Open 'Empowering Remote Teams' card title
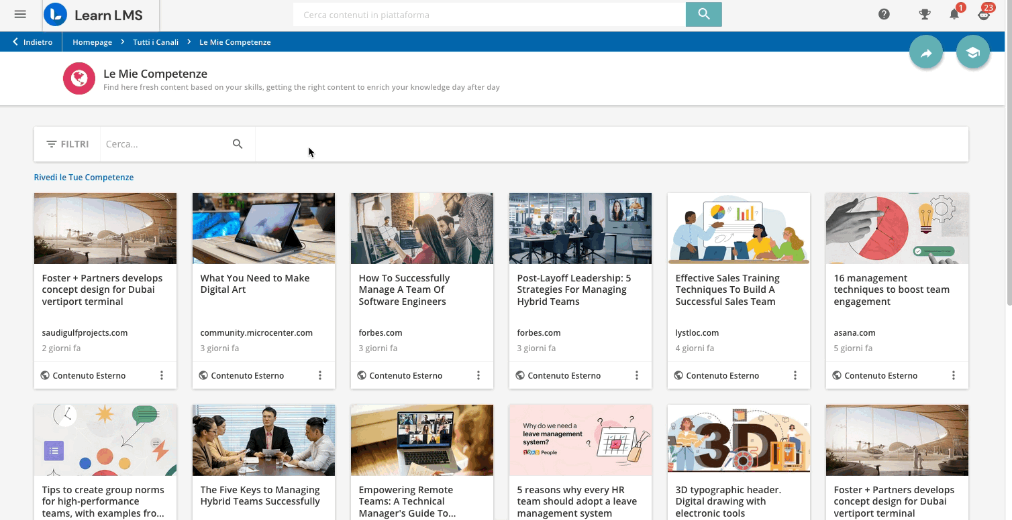This screenshot has width=1012, height=520. click(x=407, y=501)
